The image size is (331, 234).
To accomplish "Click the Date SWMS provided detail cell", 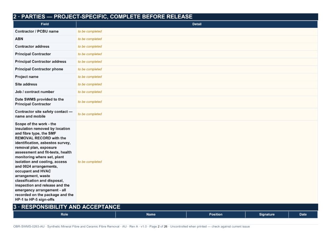I will coord(197,102).
